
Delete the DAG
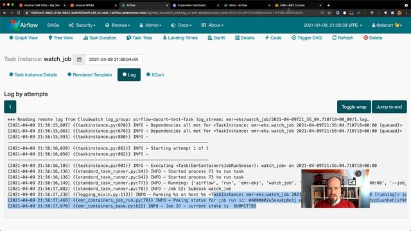click(x=372, y=38)
